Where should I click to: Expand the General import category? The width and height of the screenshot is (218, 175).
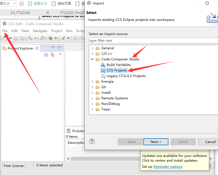(x=92, y=48)
